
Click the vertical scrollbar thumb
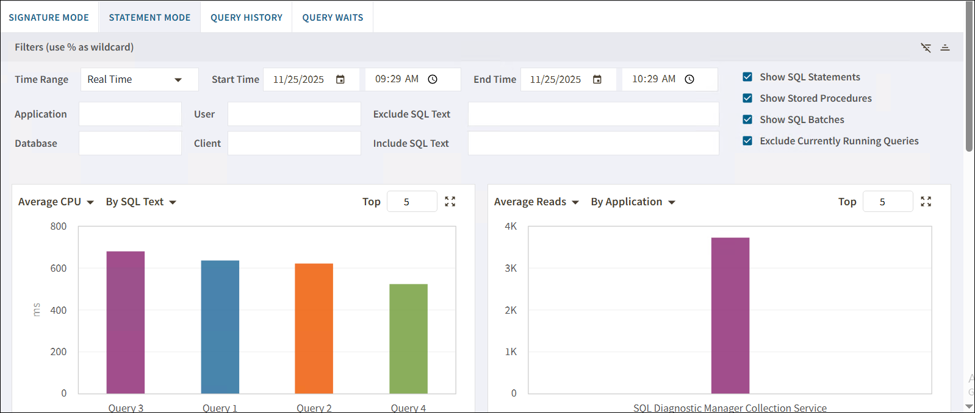click(x=970, y=76)
